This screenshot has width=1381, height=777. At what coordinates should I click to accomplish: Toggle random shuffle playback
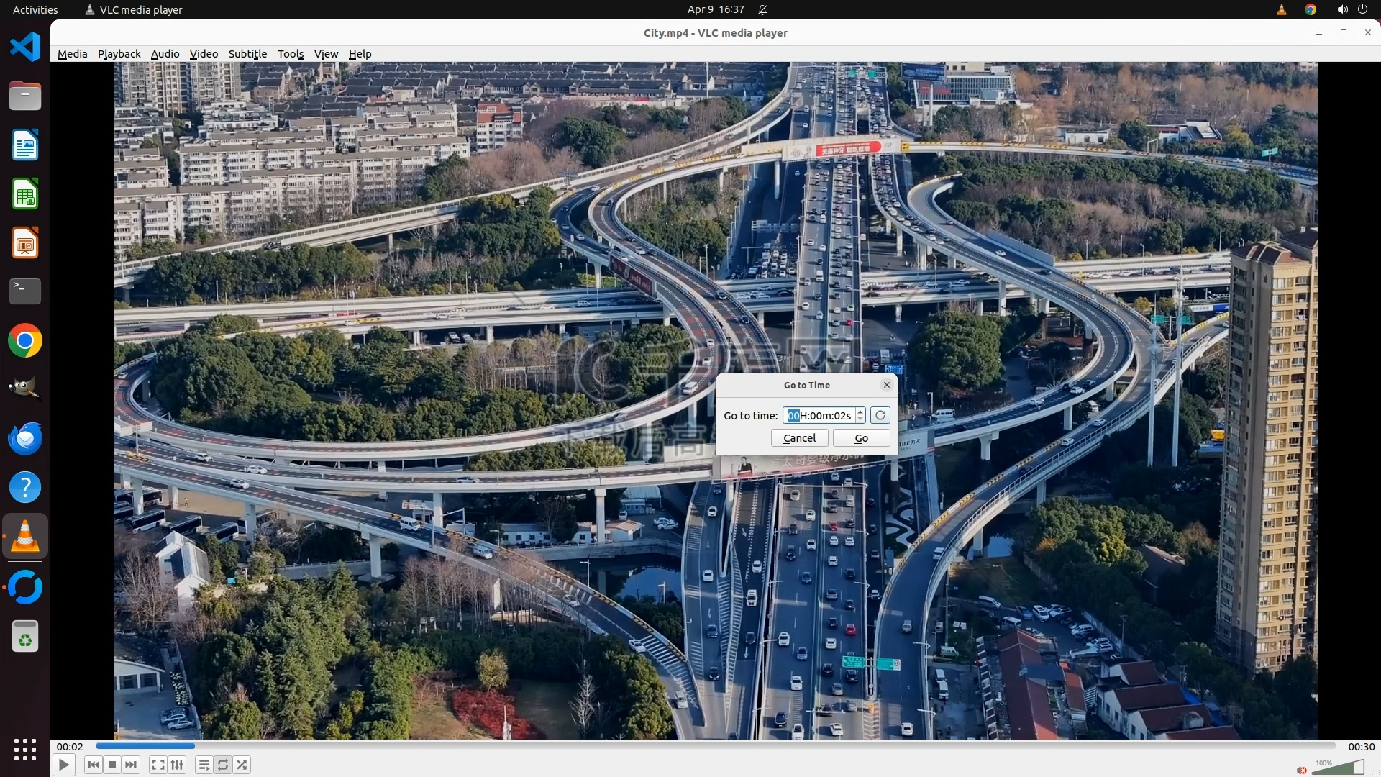[x=242, y=765]
